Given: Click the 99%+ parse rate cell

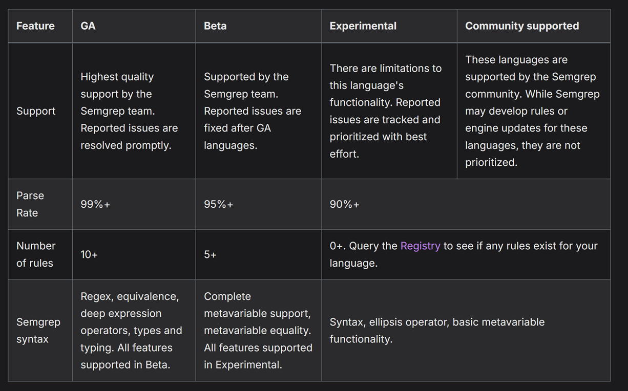Looking at the screenshot, I should click(95, 204).
